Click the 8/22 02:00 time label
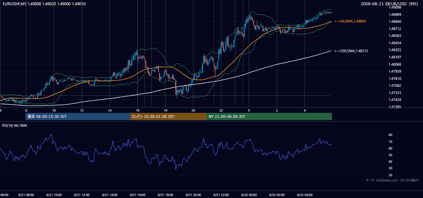Viewport: 423px width, 198px height. coord(277,195)
